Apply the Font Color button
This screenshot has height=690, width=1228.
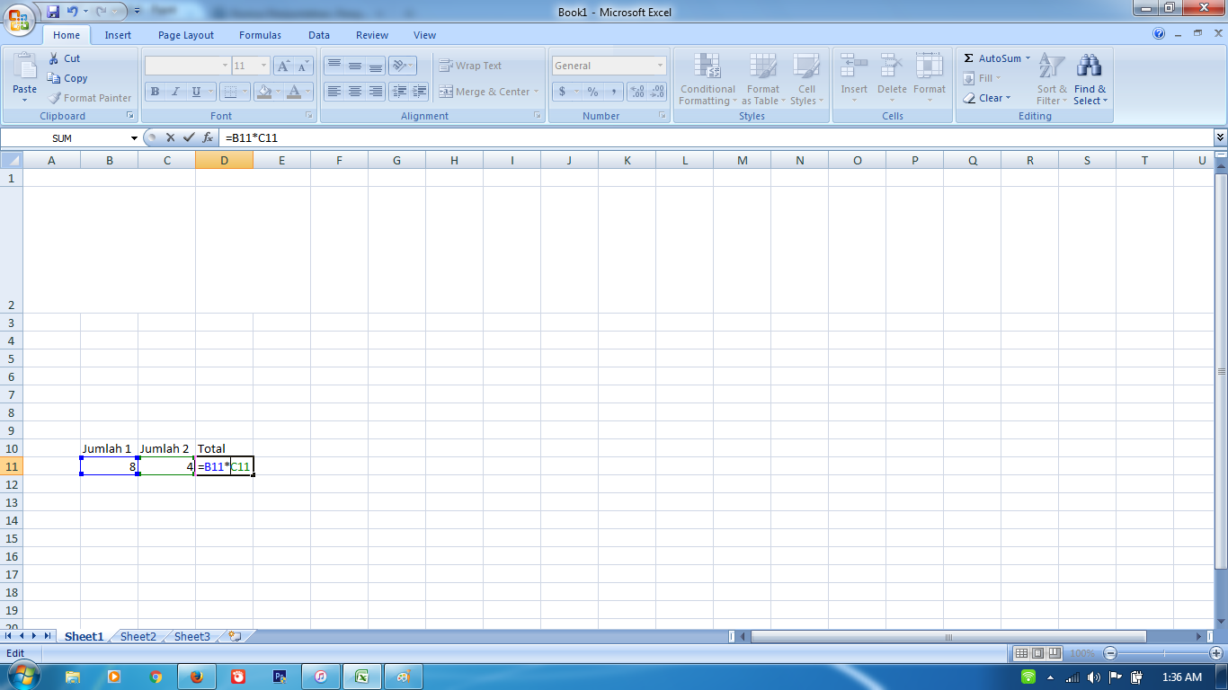(x=293, y=92)
